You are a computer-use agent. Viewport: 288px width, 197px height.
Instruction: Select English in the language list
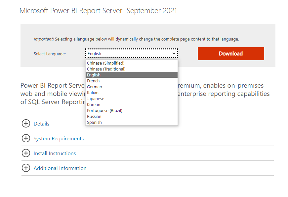tap(132, 75)
